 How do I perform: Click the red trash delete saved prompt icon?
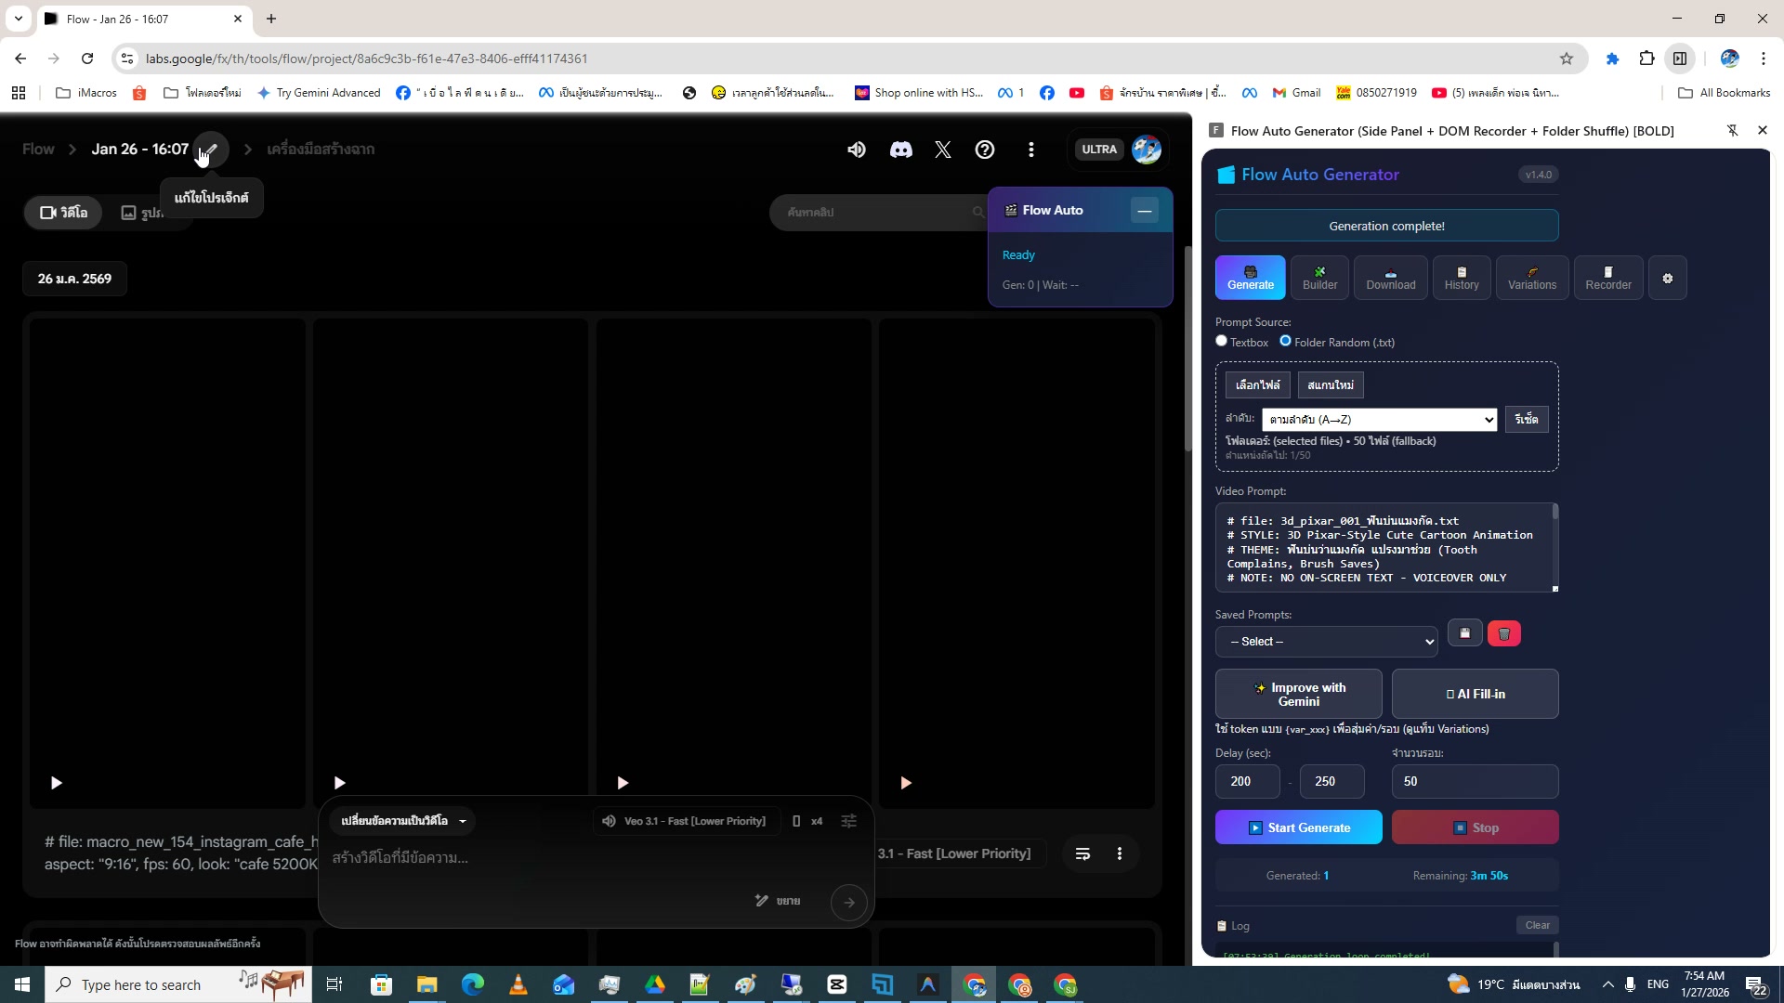click(1503, 633)
